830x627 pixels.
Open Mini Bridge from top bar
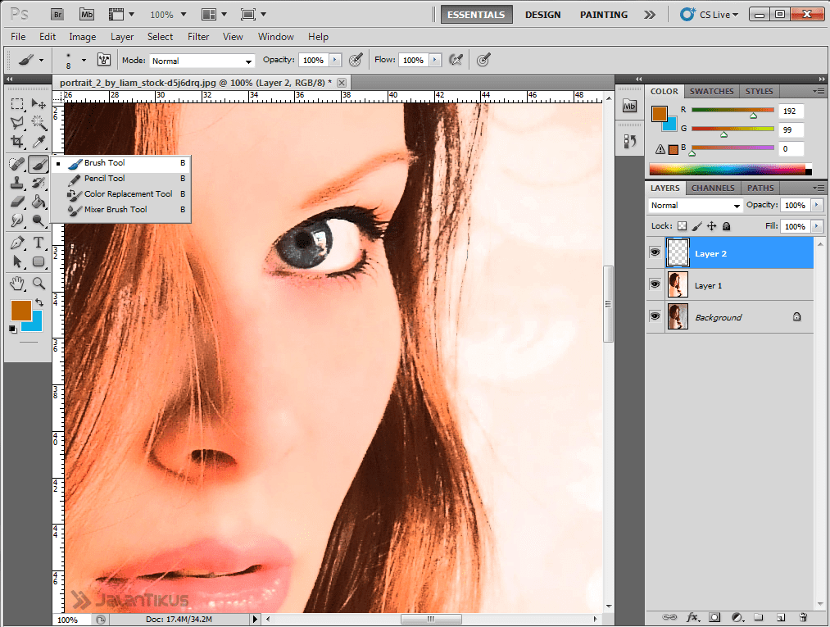coord(87,14)
